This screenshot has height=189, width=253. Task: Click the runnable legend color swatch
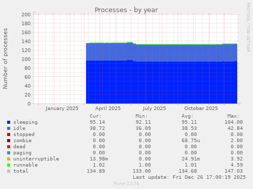9,165
